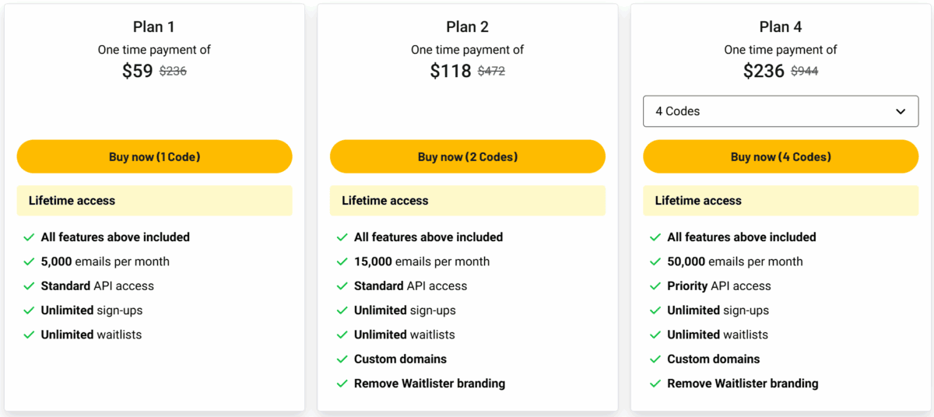The height and width of the screenshot is (417, 934).
Task: Click Unlimited sign-ups text in Plan 4
Action: (x=718, y=310)
